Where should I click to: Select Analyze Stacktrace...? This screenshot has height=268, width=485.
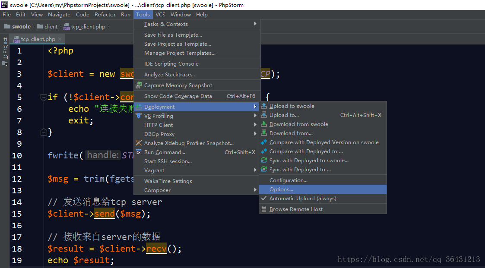coord(197,75)
